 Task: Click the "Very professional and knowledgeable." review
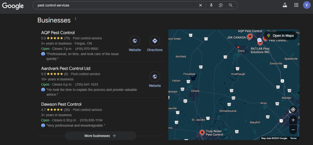[76, 125]
